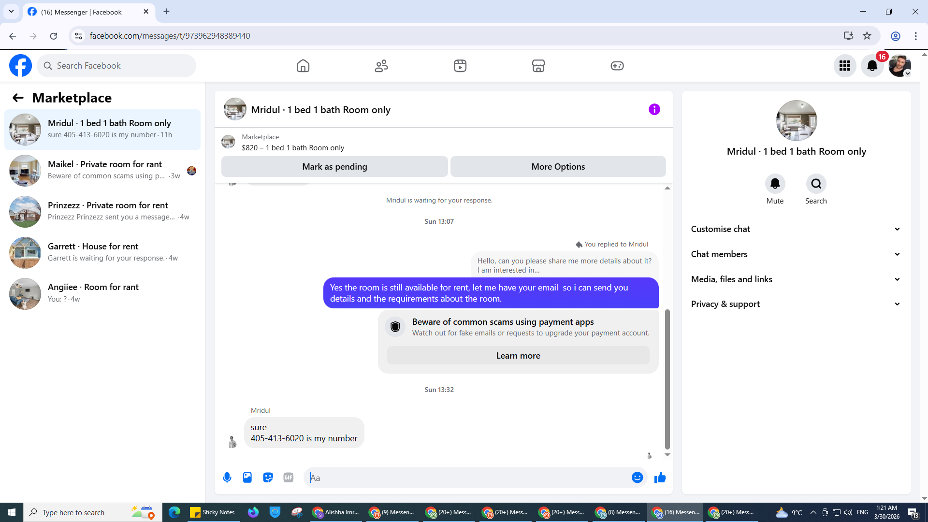Screen dimensions: 928x522
Task: Open the emoji picker in the message box
Action: tap(637, 478)
